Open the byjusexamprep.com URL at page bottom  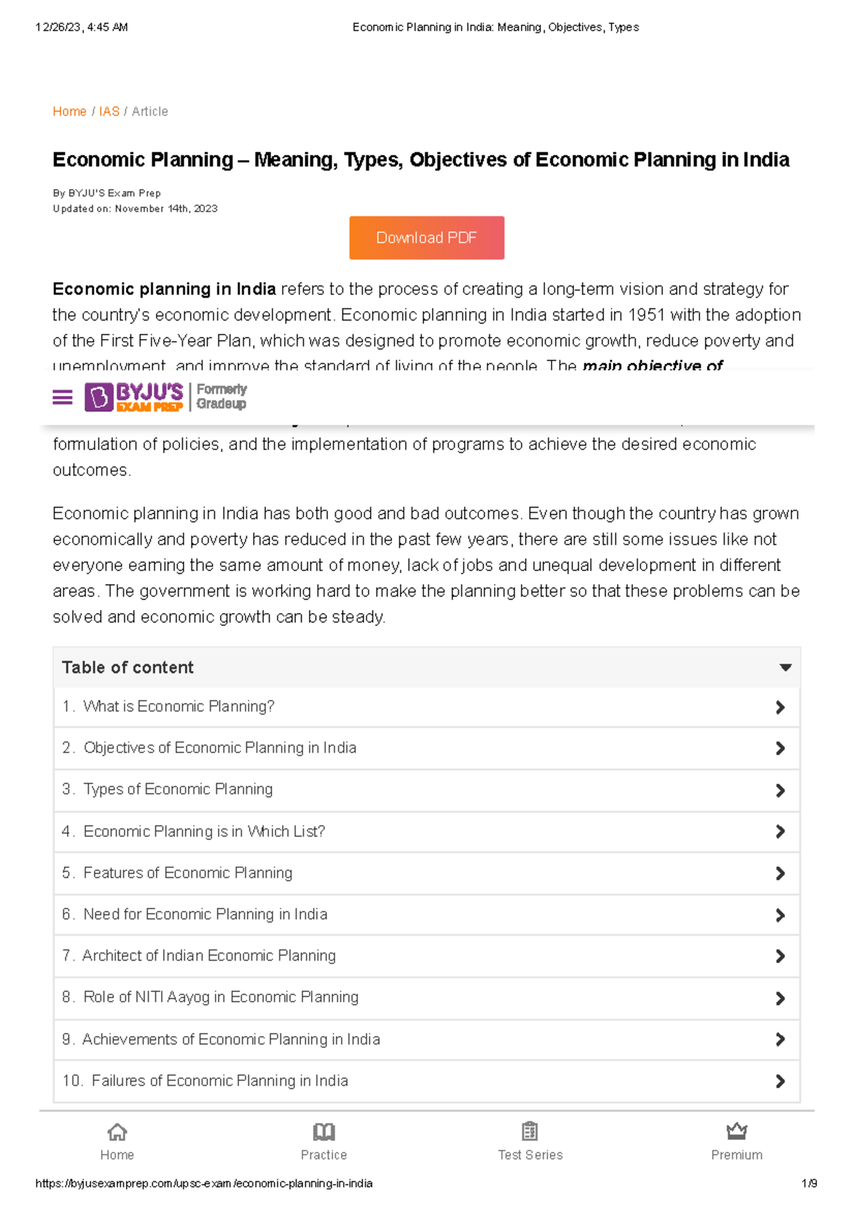(205, 1183)
